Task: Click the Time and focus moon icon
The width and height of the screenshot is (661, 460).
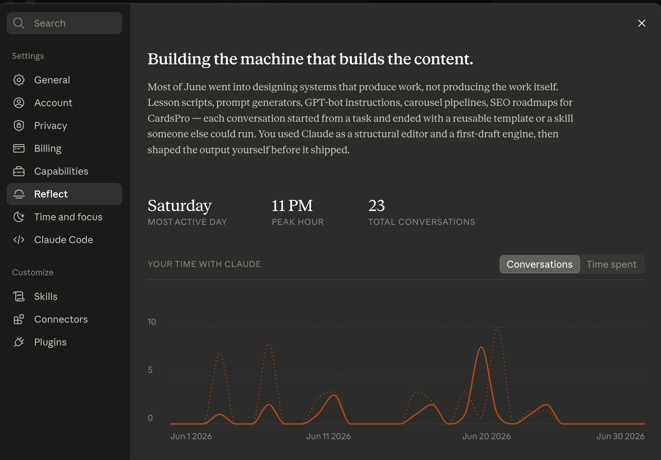Action: pos(19,217)
